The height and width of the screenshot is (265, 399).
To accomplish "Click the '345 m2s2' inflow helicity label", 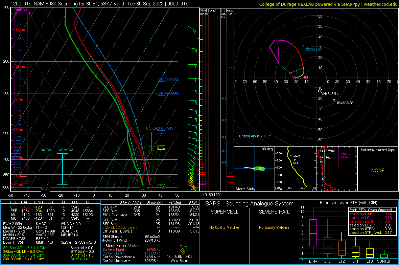I will point(65,150).
